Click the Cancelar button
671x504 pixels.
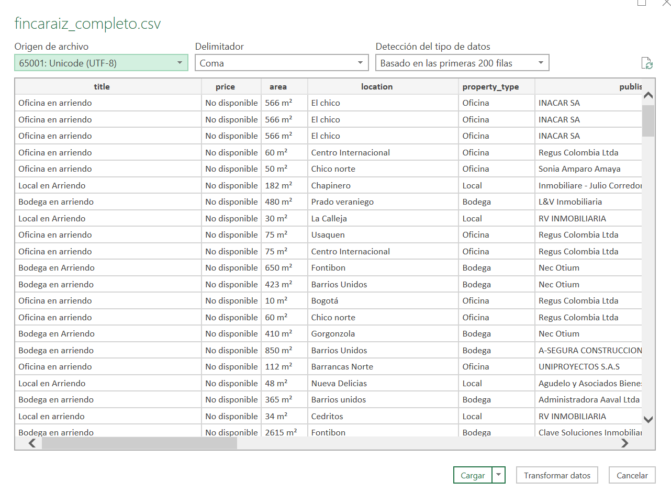tap(632, 475)
